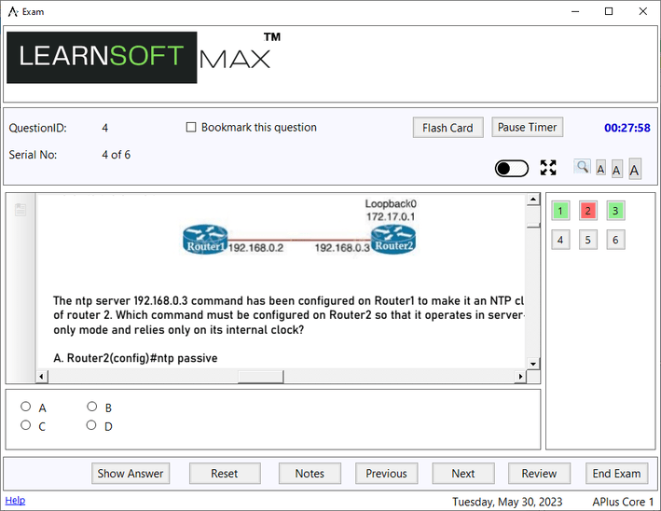The image size is (661, 511).
Task: Click the date 'Tuesday, May 30, 2023'
Action: click(507, 502)
